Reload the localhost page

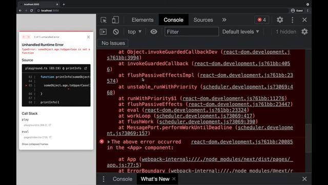point(32,10)
